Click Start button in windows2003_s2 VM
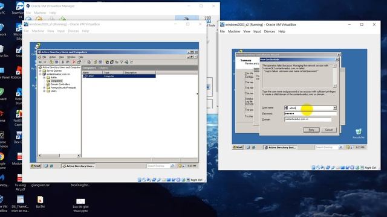Image resolution: width=387 pixels, height=217 pixels. 238,147
